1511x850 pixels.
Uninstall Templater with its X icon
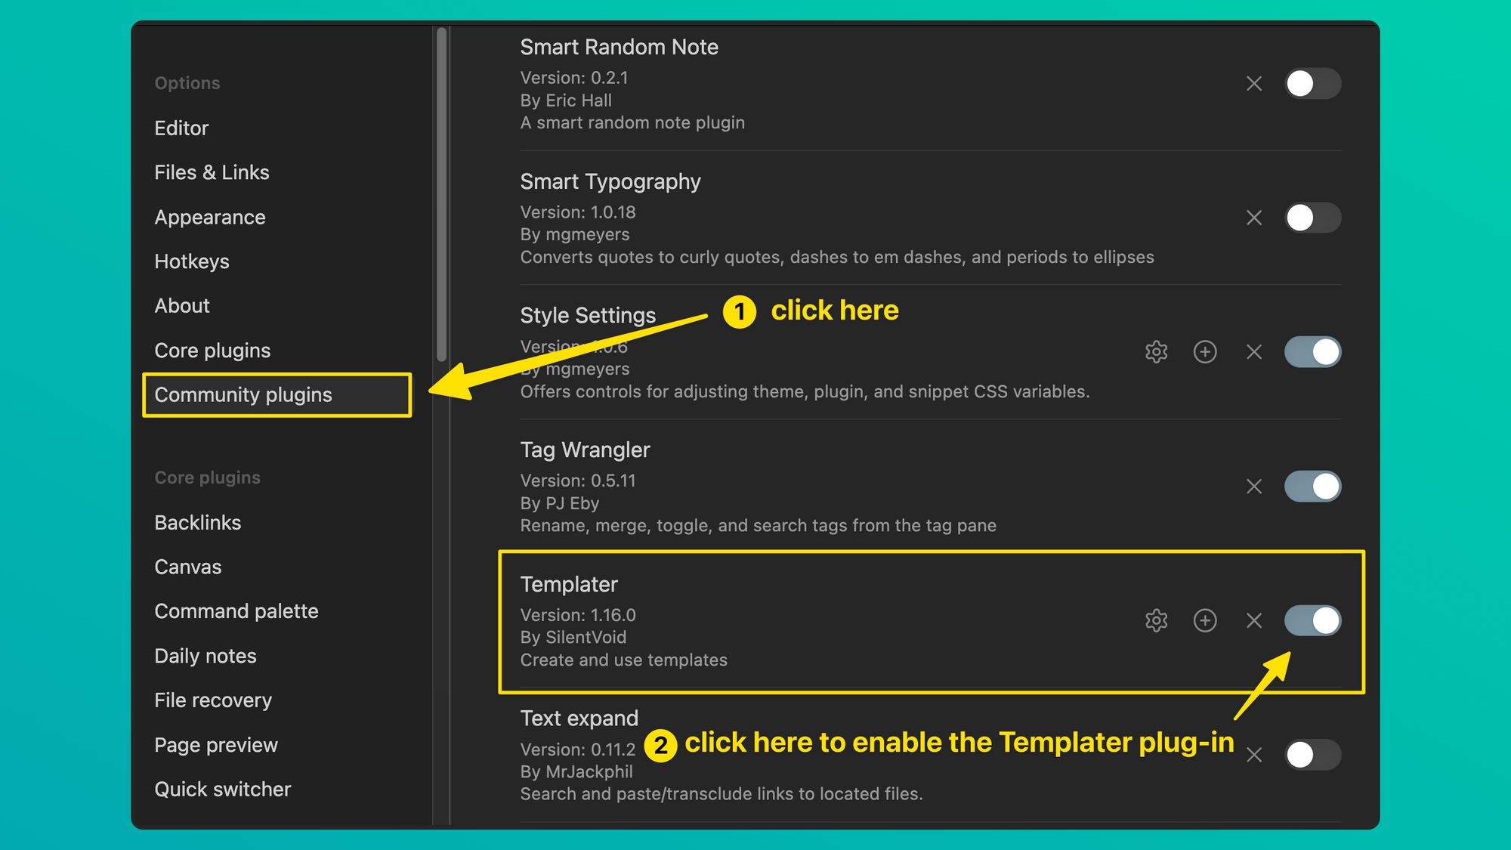(x=1254, y=620)
